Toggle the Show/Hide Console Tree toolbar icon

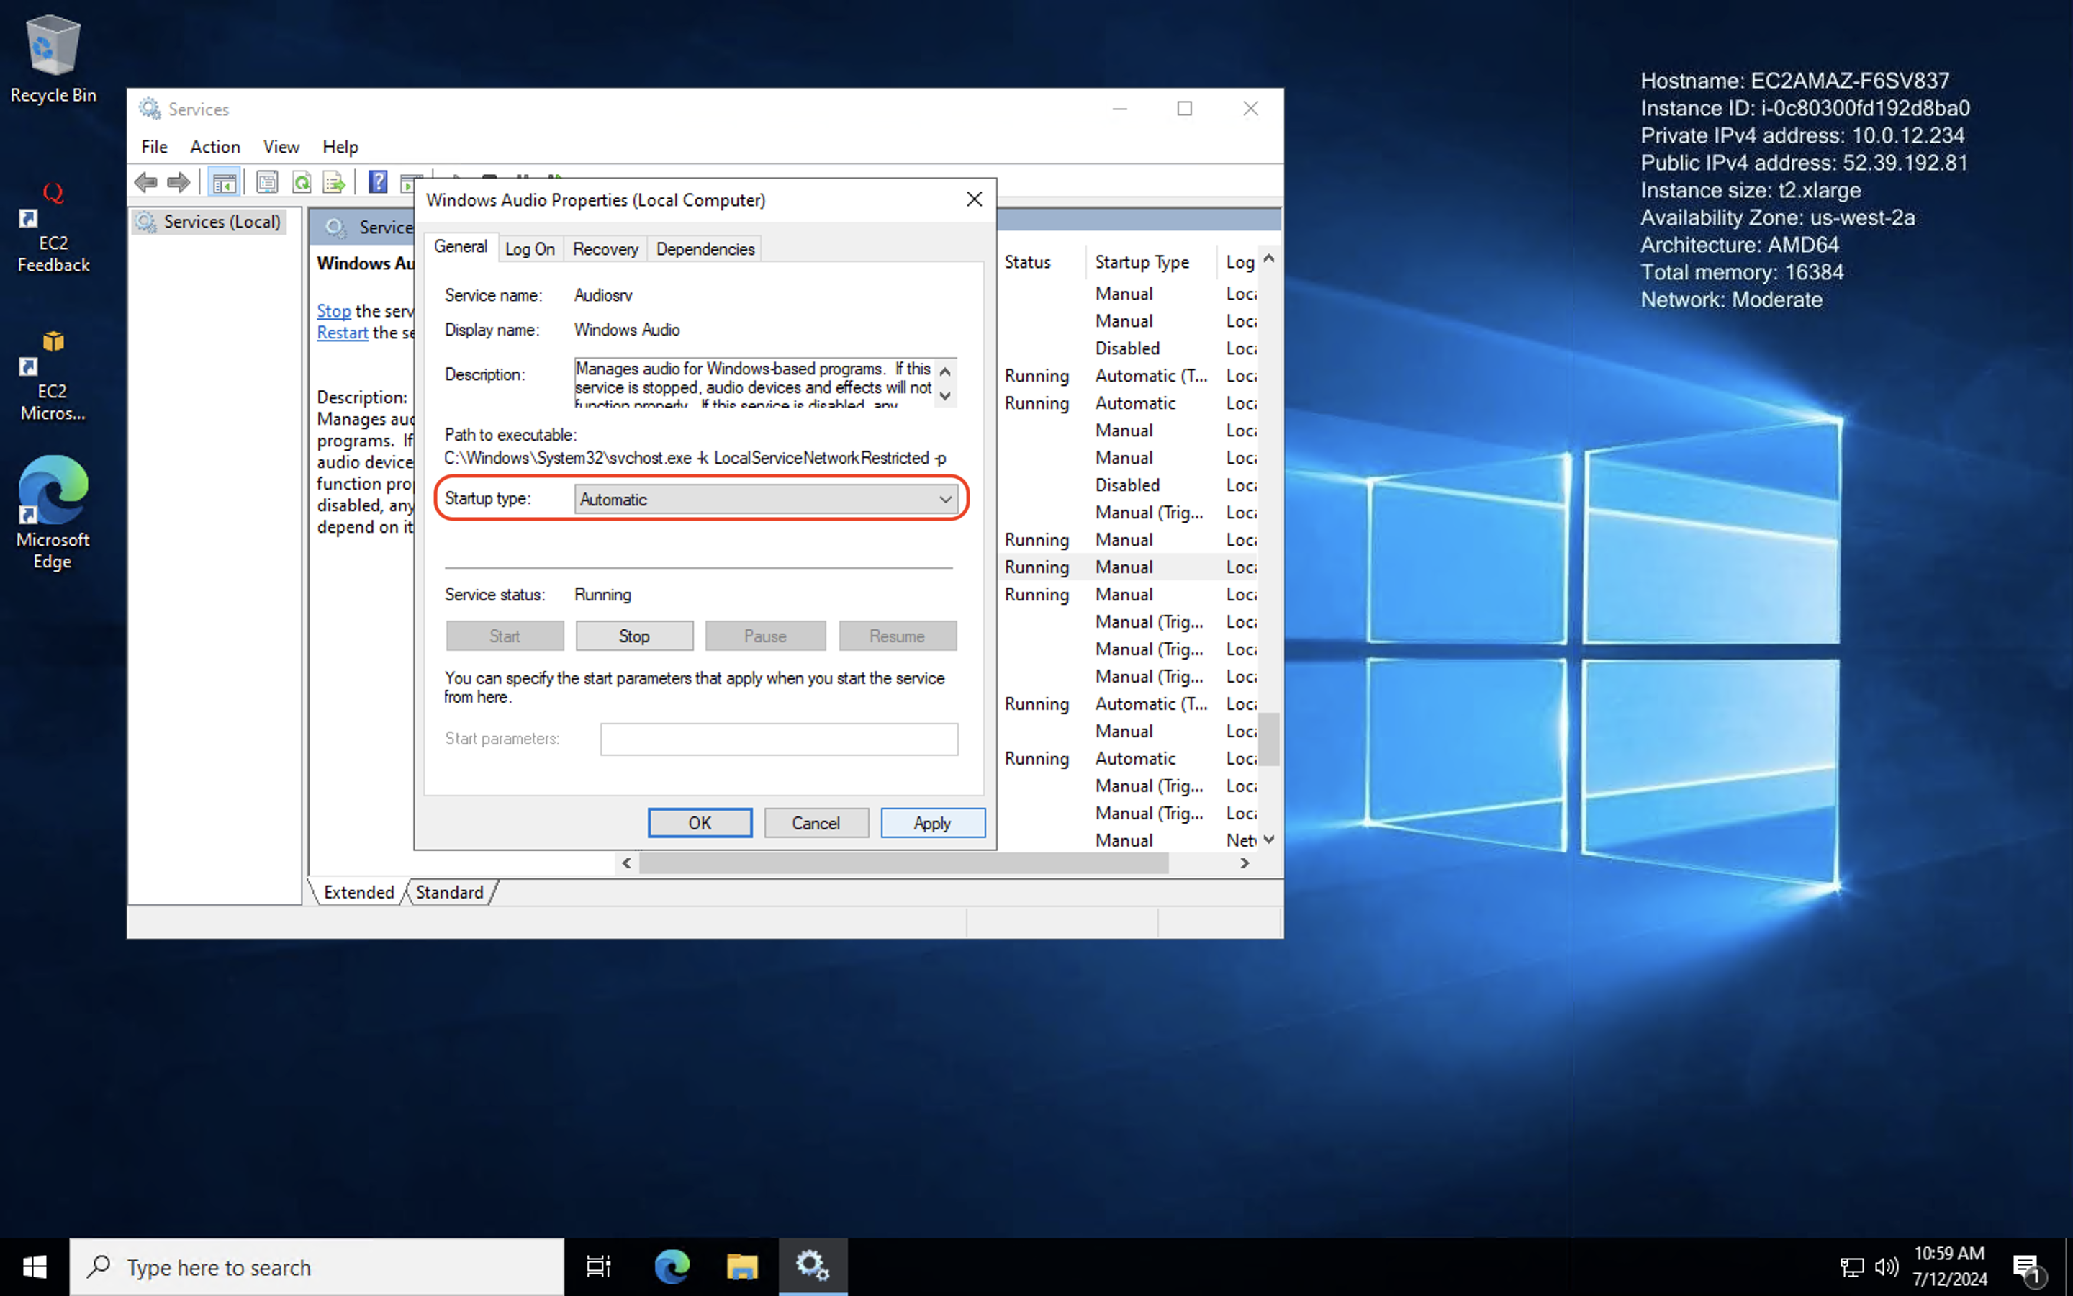pyautogui.click(x=225, y=181)
